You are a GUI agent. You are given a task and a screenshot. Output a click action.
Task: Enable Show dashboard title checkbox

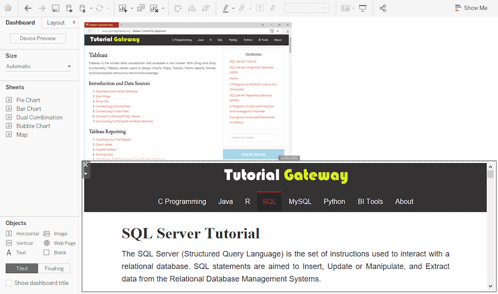coord(9,283)
